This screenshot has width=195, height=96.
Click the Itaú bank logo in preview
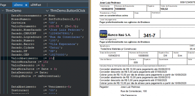pos(103,34)
